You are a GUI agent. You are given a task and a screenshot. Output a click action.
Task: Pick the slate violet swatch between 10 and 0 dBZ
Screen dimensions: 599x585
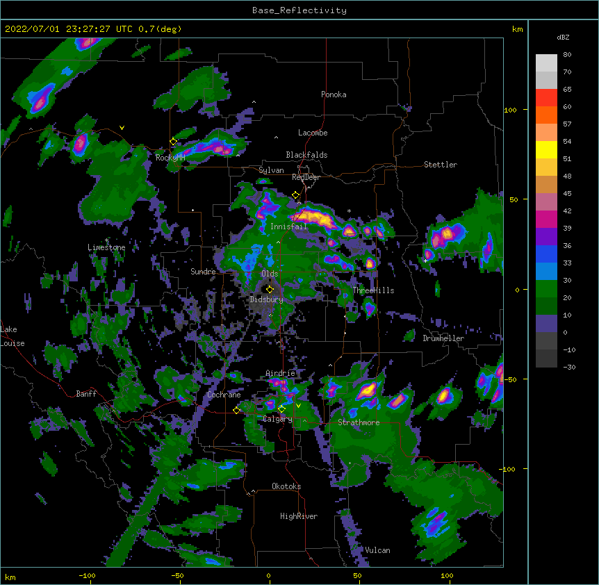point(546,324)
